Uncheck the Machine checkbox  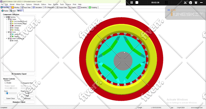[7, 17]
